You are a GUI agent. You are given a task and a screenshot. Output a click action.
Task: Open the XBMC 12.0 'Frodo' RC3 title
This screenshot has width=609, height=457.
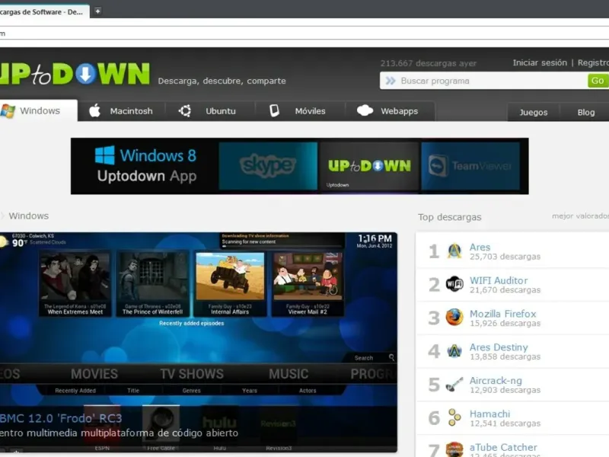point(61,418)
